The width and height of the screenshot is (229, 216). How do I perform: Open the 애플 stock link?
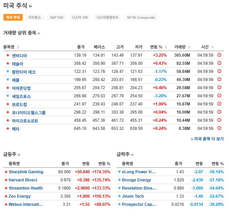point(16,80)
